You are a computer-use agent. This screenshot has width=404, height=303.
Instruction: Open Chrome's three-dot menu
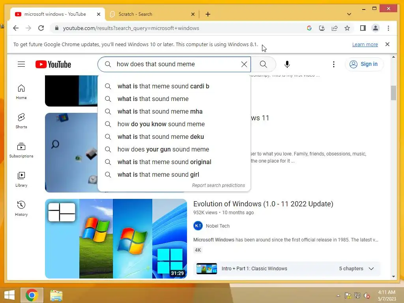[x=388, y=28]
